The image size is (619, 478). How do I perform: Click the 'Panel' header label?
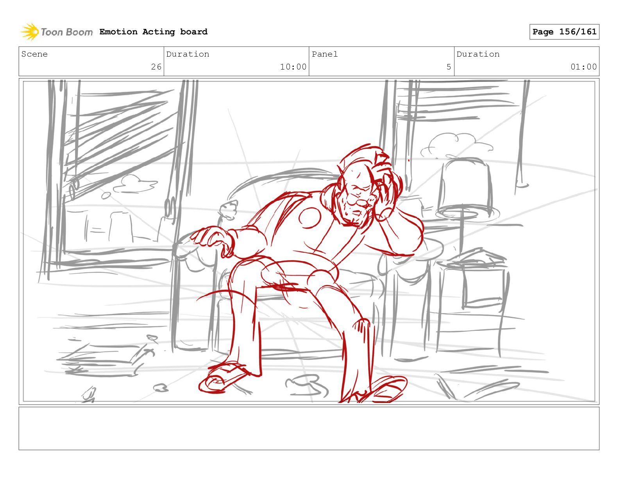point(325,54)
